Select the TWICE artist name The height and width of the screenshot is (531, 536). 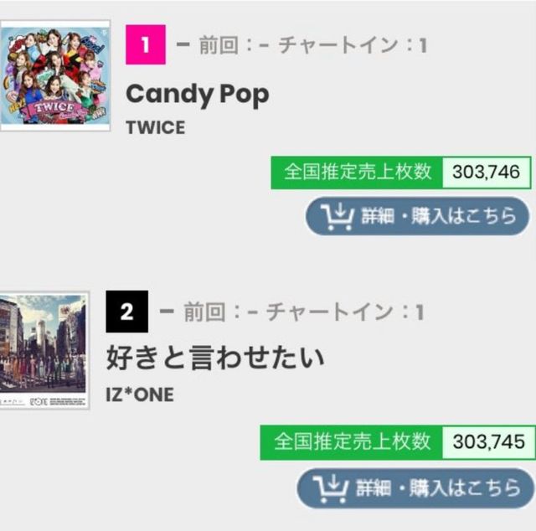click(155, 128)
